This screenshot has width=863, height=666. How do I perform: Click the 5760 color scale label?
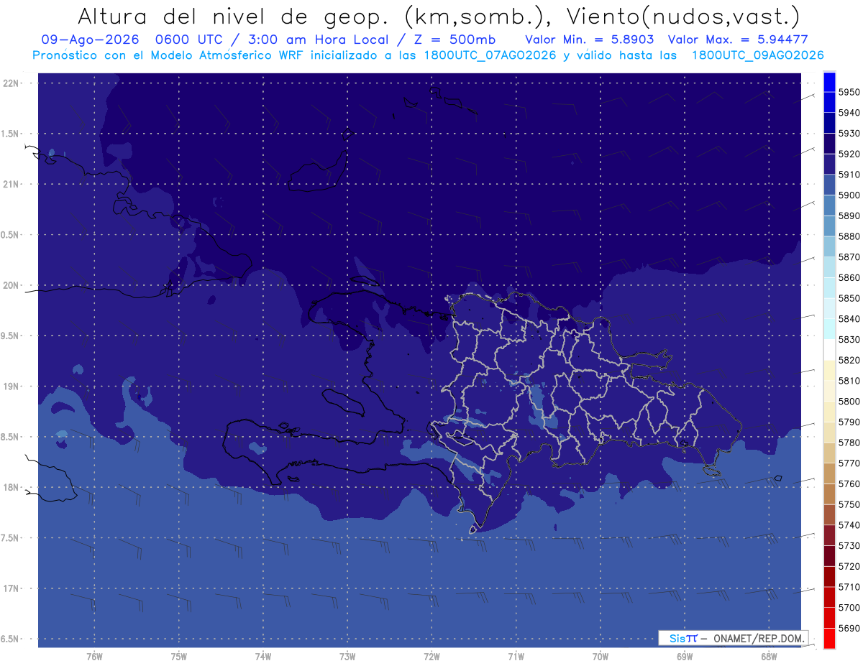click(849, 484)
